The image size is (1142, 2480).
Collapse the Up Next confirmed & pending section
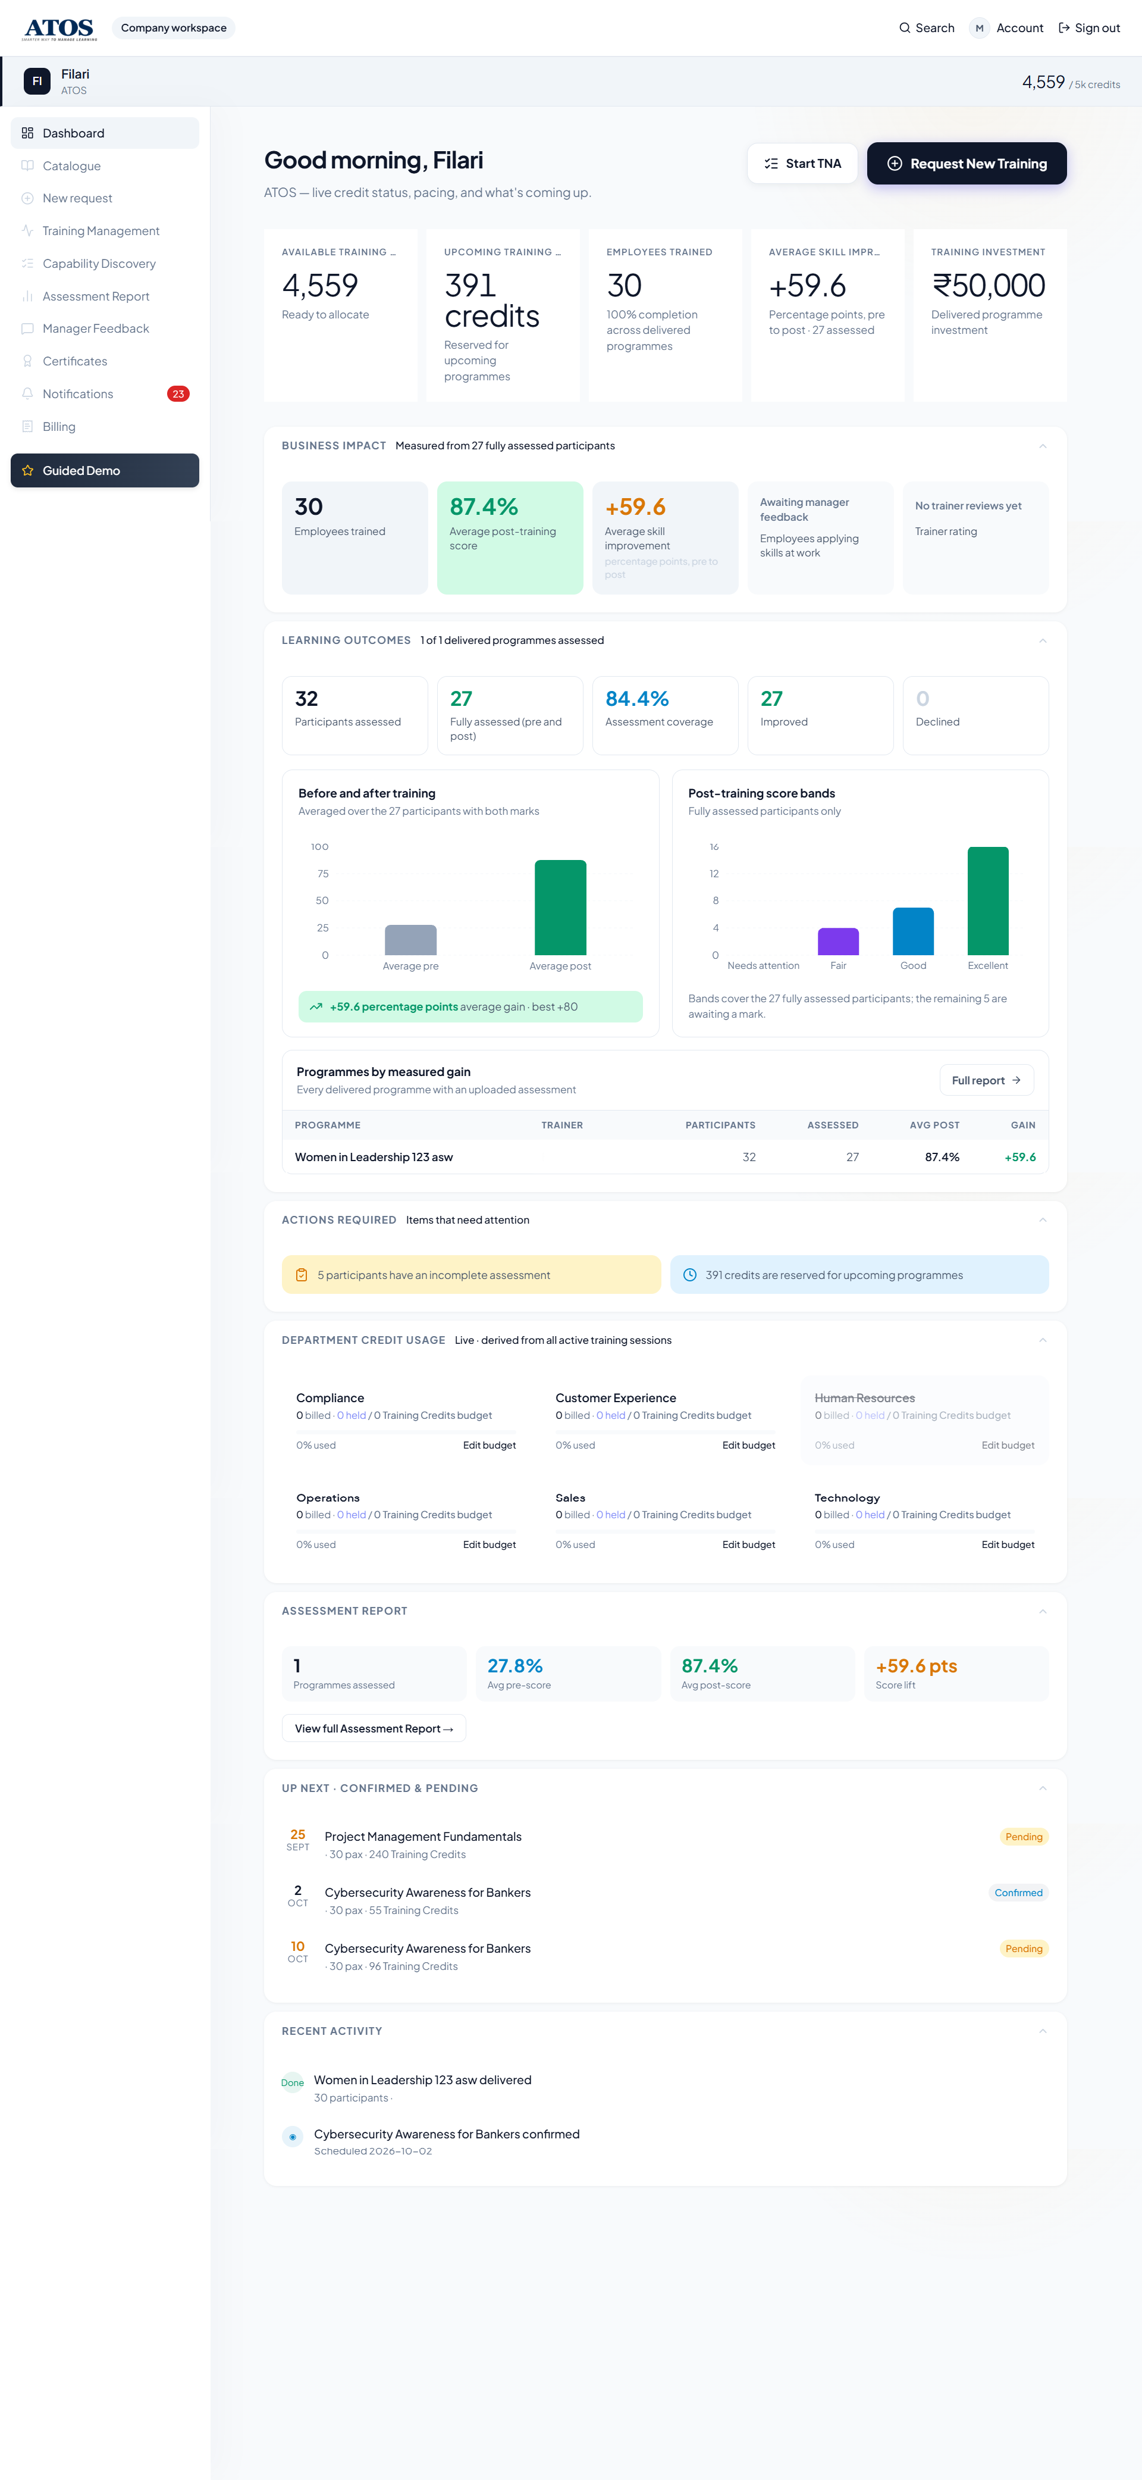click(x=1042, y=1788)
